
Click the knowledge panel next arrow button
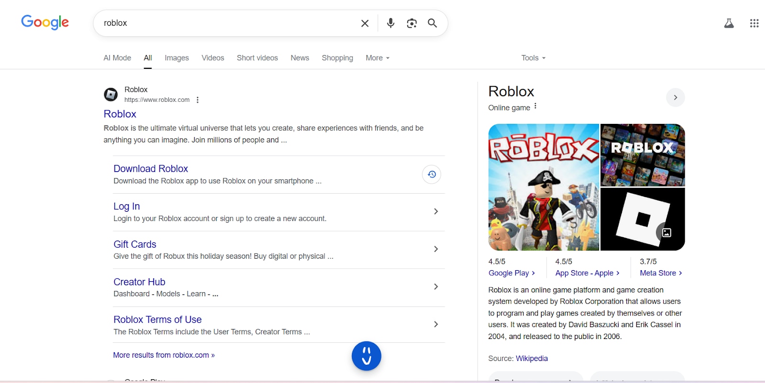point(675,98)
